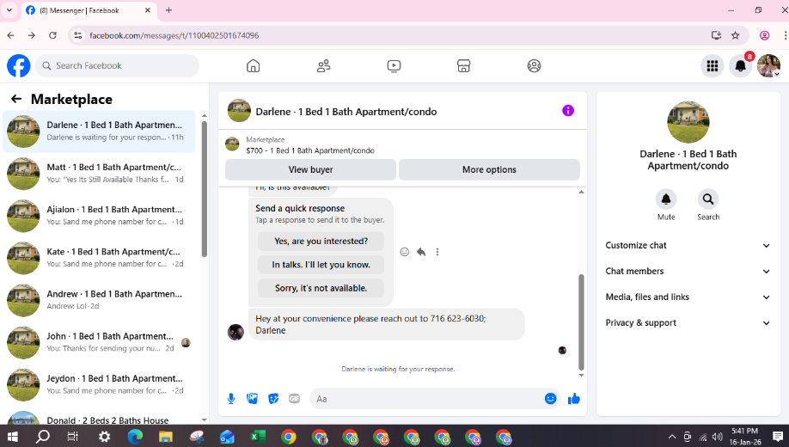Open the install app icon in address bar

[x=716, y=35]
